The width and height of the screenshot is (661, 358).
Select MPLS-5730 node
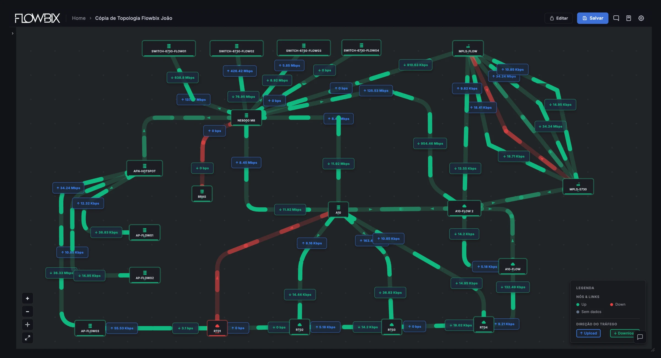[x=578, y=186]
